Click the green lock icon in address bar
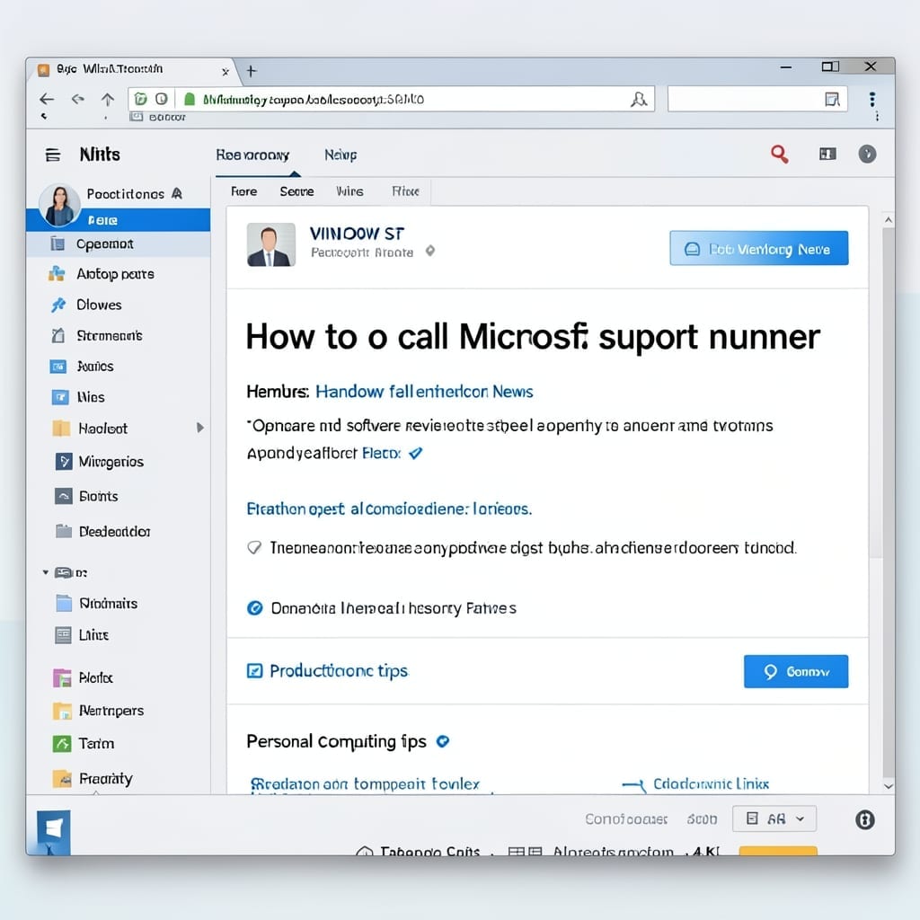Viewport: 920px width, 920px height. point(189,99)
